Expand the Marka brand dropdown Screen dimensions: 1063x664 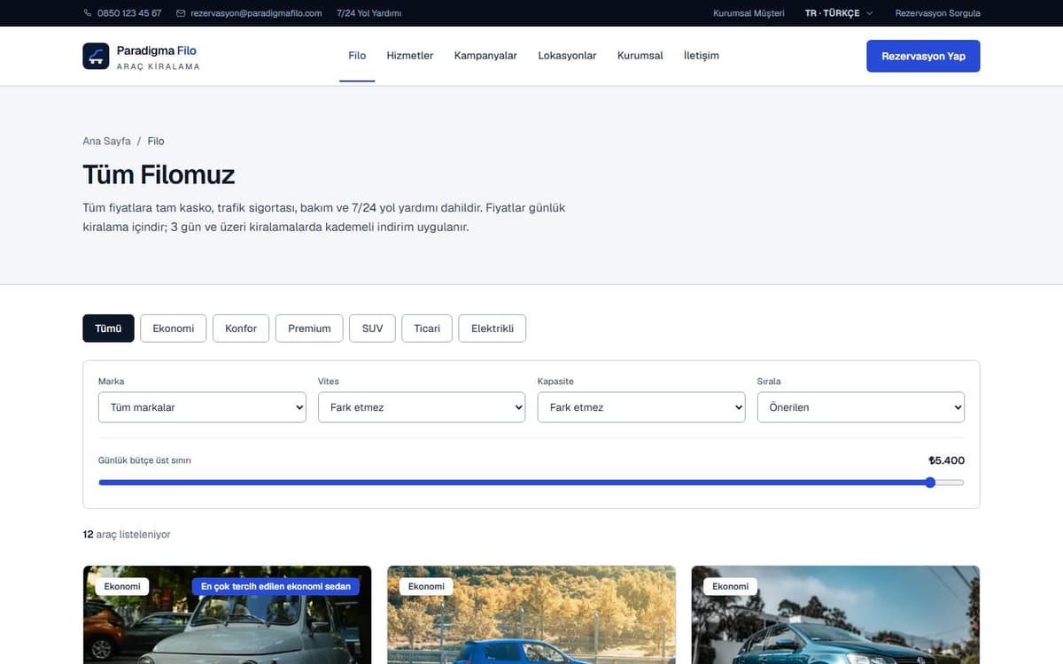(x=202, y=407)
